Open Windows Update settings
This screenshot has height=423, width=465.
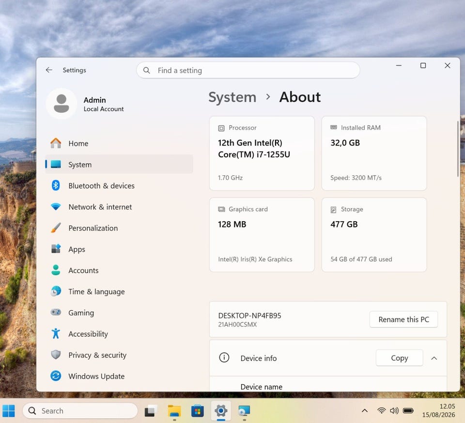click(119, 376)
